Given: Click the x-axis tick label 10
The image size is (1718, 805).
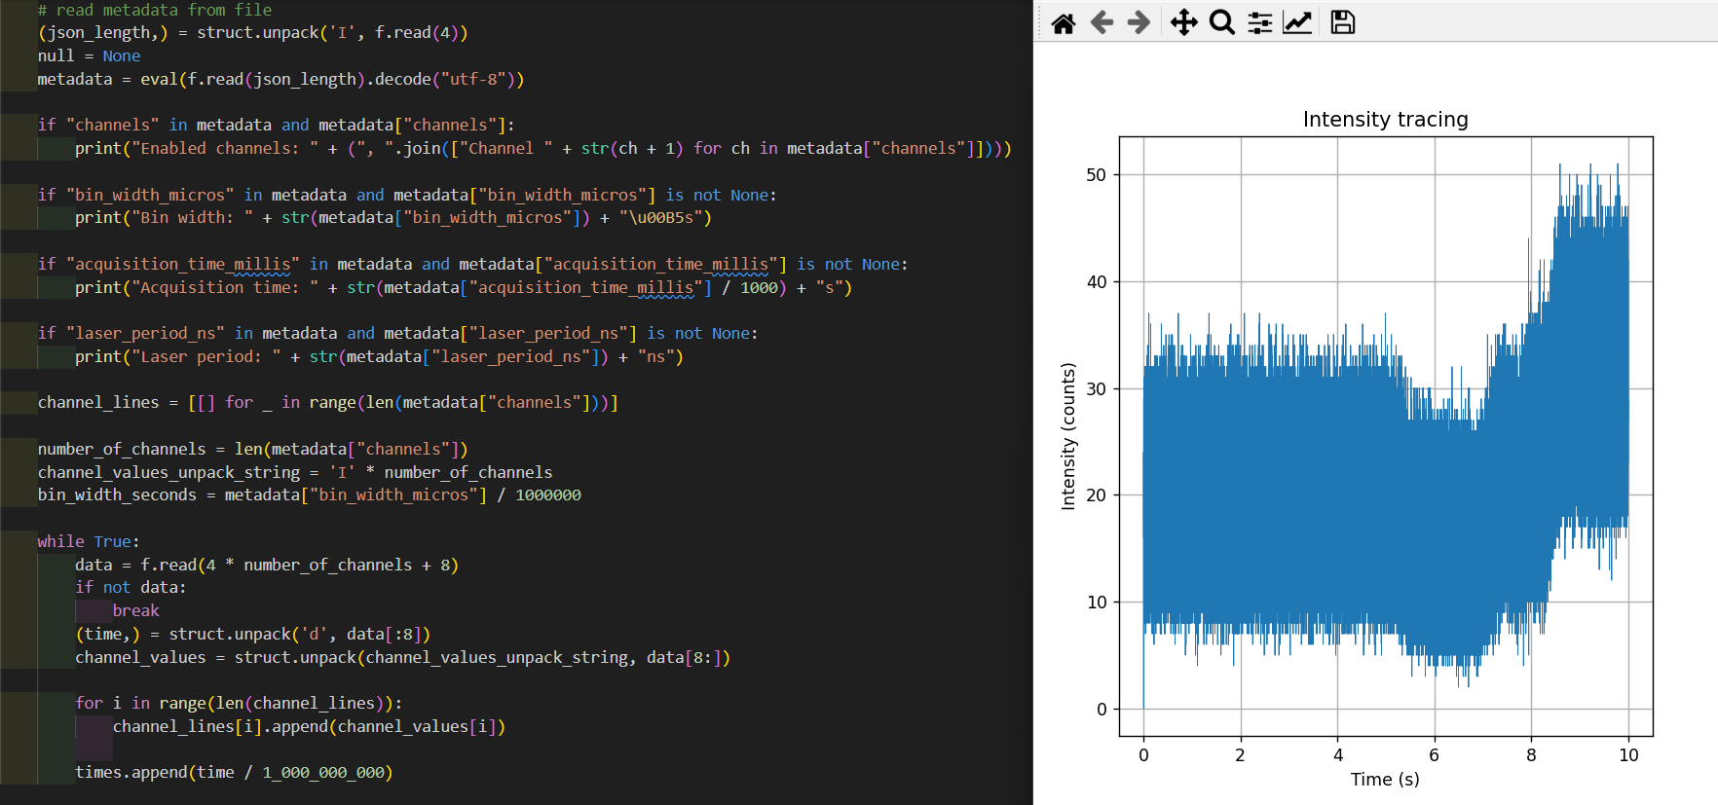Looking at the screenshot, I should pyautogui.click(x=1628, y=755).
